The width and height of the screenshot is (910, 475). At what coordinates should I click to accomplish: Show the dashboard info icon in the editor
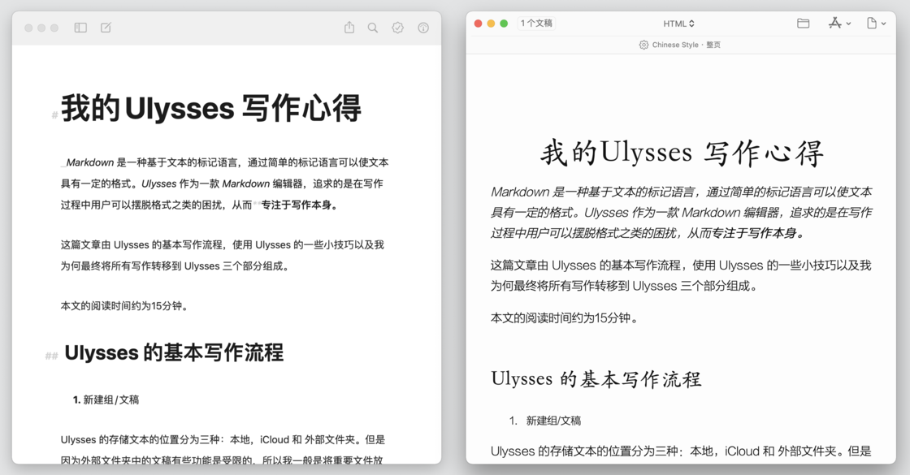(423, 28)
